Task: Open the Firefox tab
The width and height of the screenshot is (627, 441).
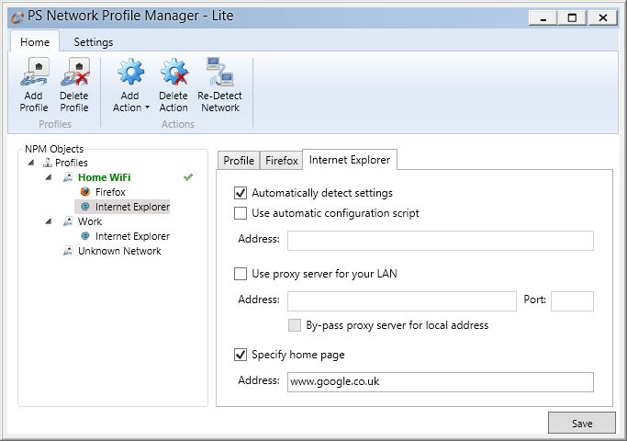Action: point(282,160)
